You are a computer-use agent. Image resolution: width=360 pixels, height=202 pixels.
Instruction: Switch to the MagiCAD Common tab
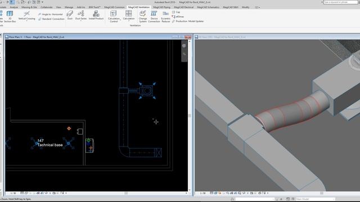point(114,7)
